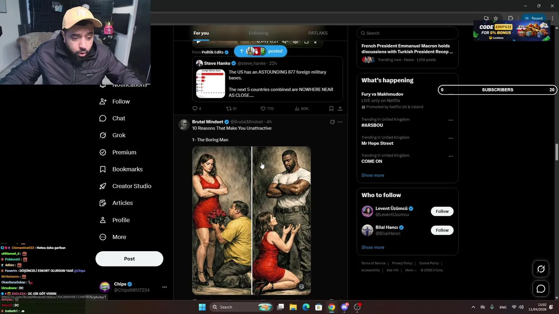Open the Boring Man post image
This screenshot has width=559, height=314.
click(x=252, y=221)
